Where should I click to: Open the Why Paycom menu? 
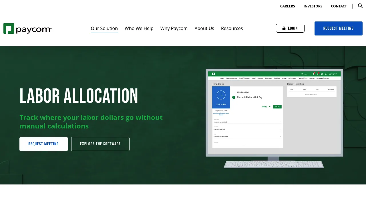click(x=174, y=28)
